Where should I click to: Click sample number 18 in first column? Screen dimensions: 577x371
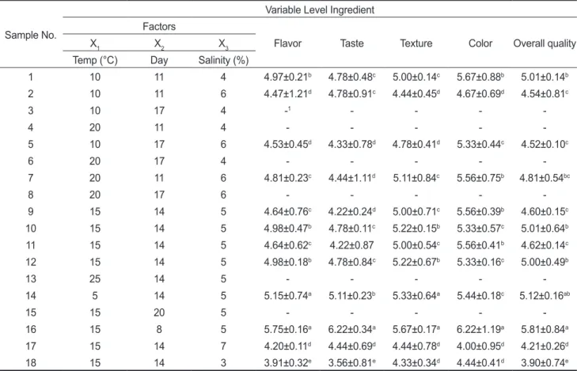click(31, 363)
